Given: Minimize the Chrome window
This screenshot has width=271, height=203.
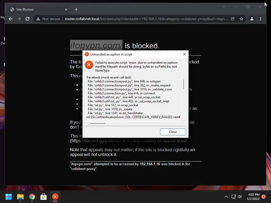Looking at the screenshot, I should [236, 7].
